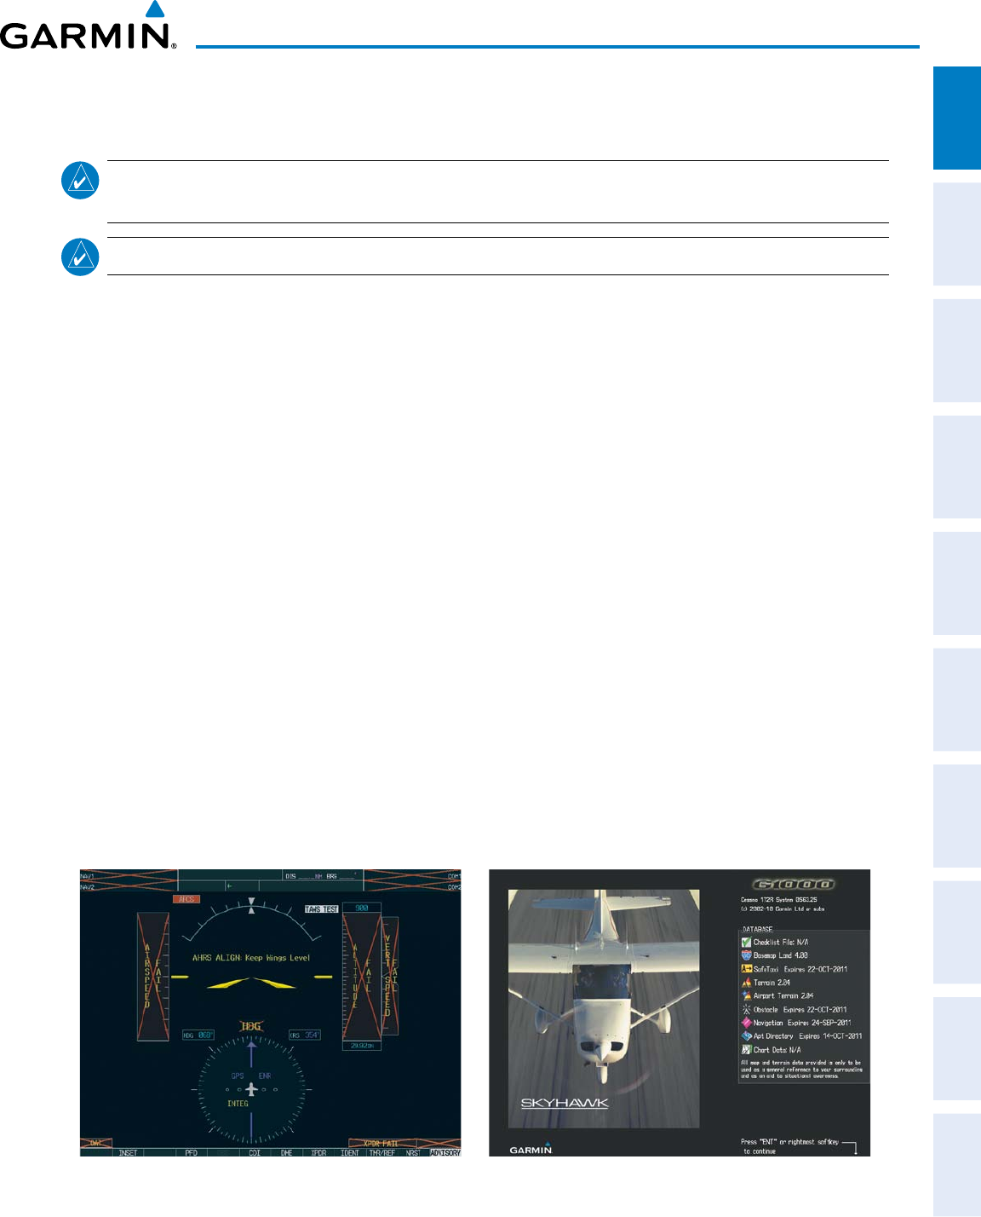Click the TAWS TEST annunciation
The height and width of the screenshot is (1217, 981).
pyautogui.click(x=322, y=909)
